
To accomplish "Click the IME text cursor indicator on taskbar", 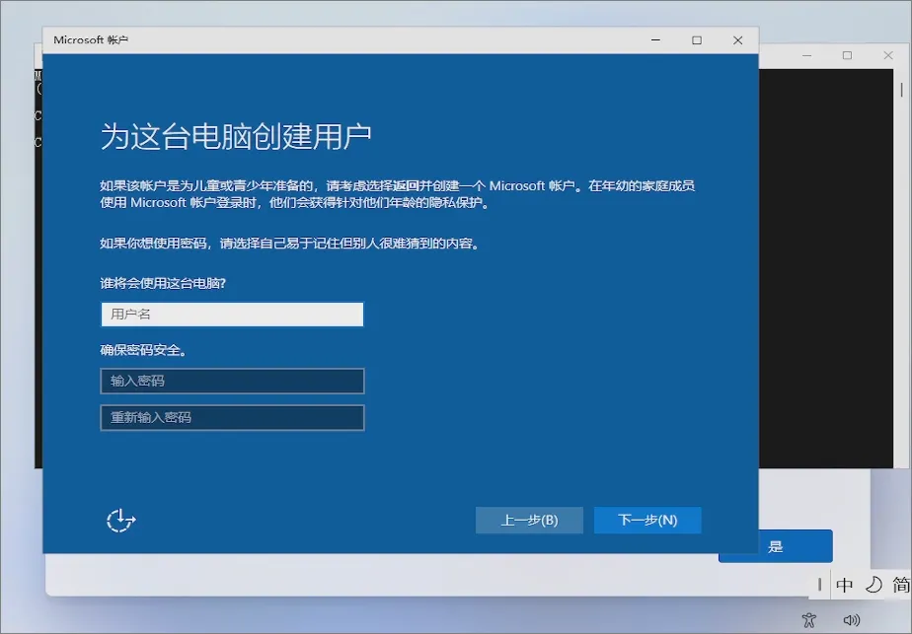I will 822,585.
